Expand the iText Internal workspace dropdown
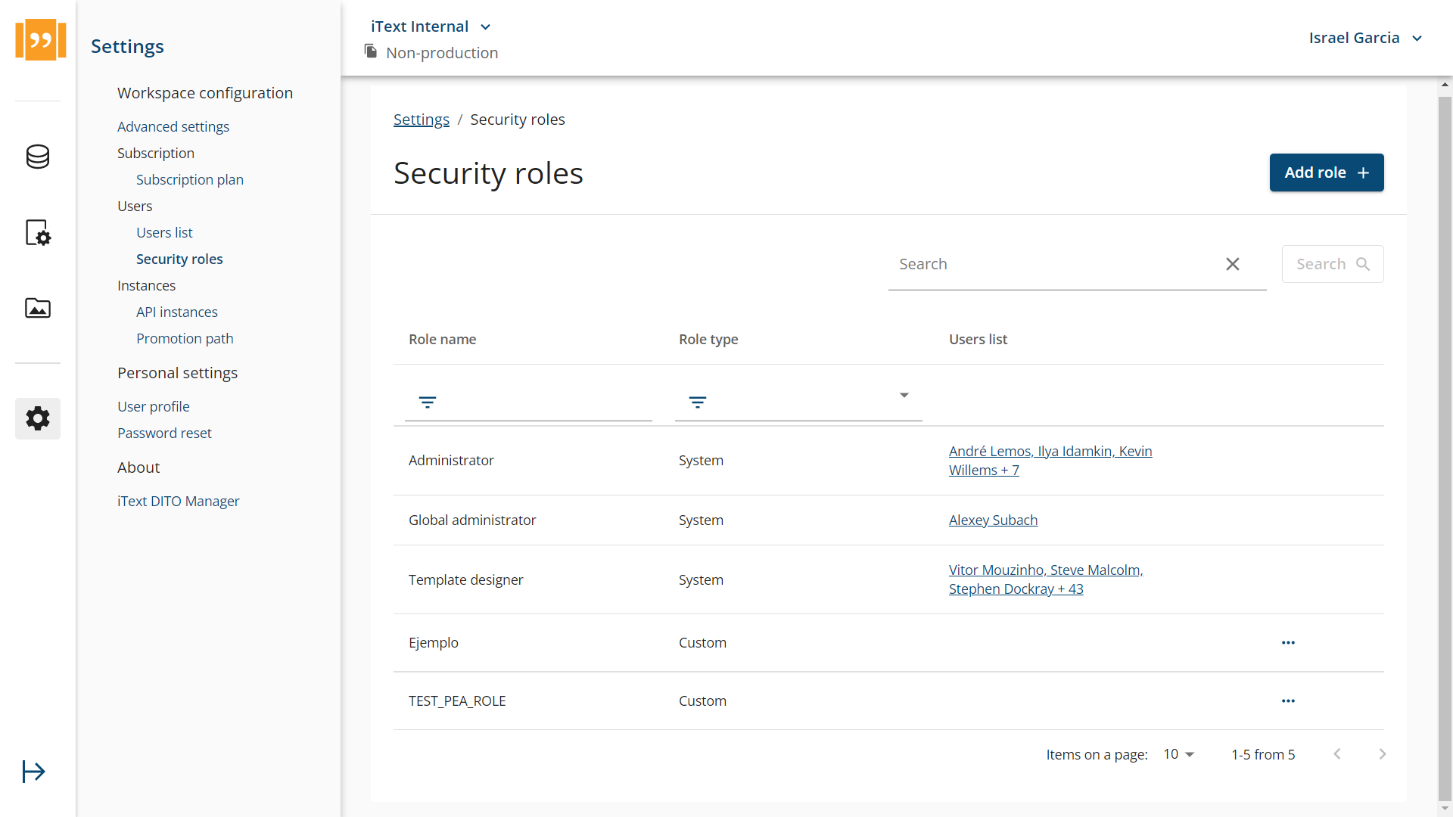 485,26
